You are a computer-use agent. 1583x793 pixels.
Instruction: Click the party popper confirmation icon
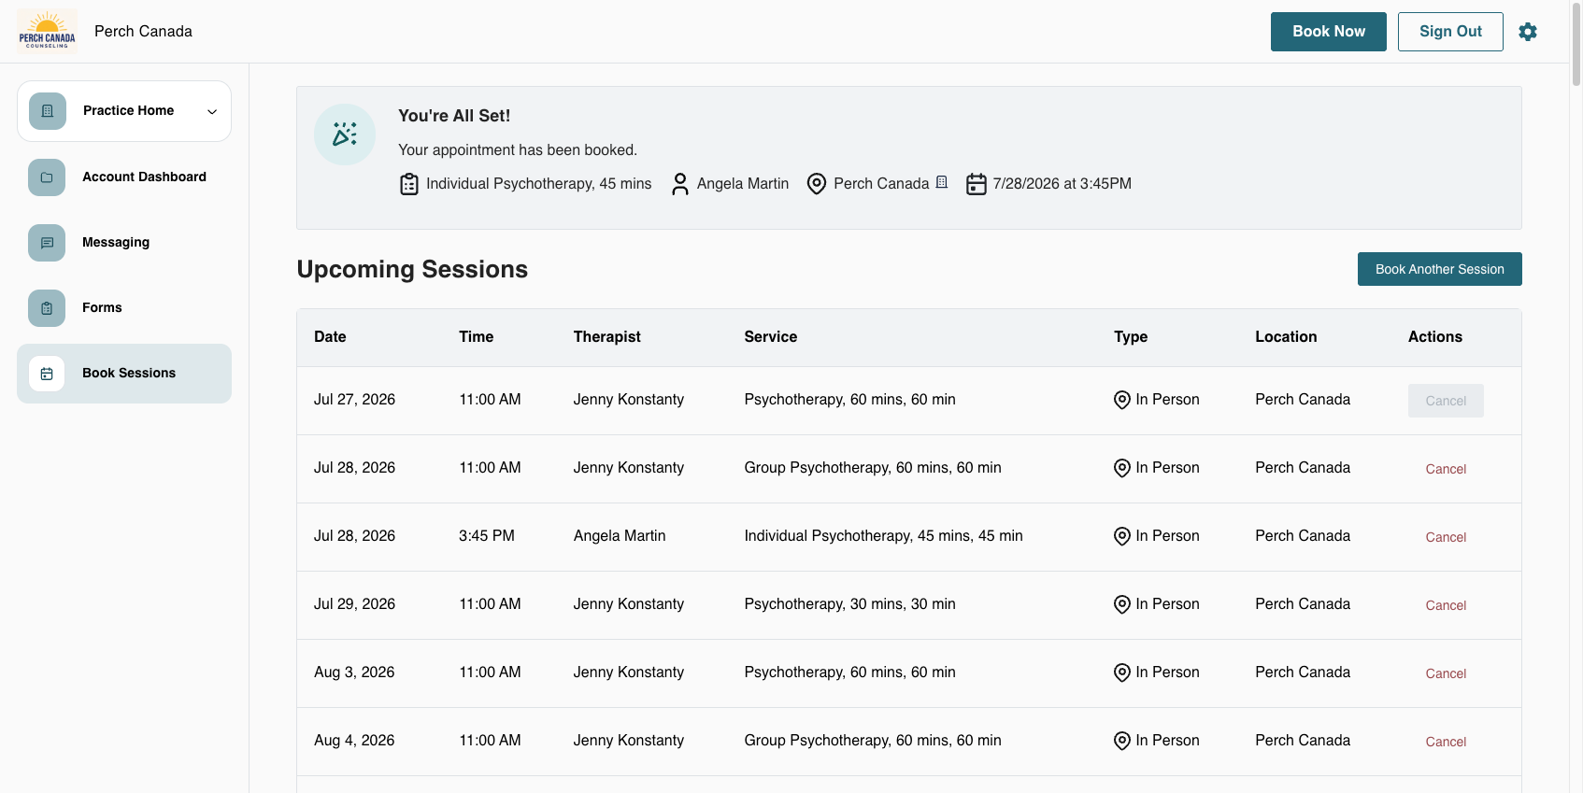345,135
